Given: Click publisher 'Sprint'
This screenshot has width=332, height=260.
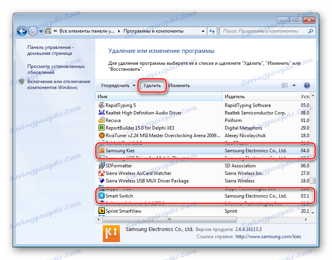Looking at the screenshot, I should 231,211.
